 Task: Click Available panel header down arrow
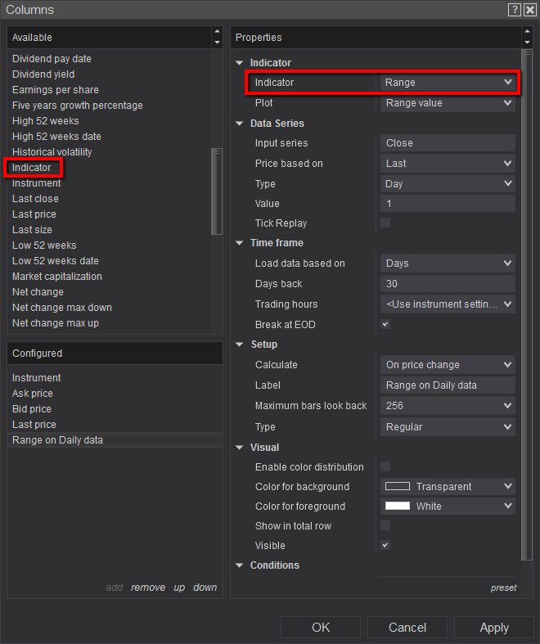coord(217,43)
